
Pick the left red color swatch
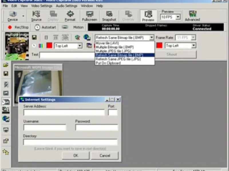pyautogui.click(x=49, y=46)
